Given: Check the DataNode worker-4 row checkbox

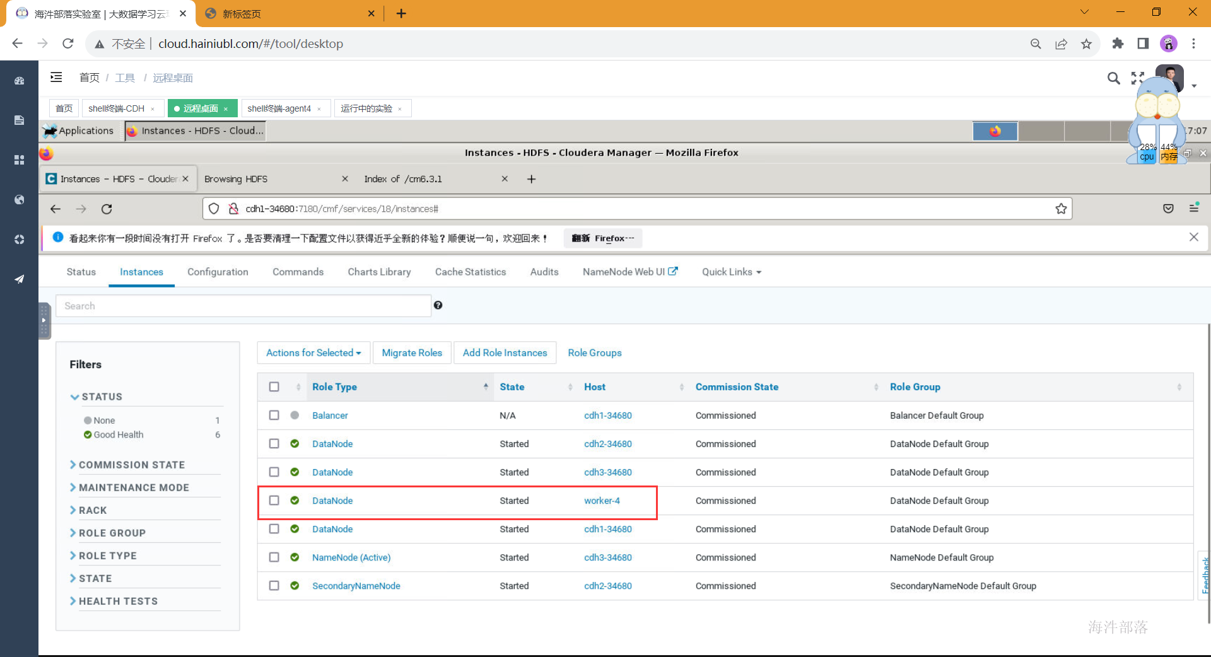Looking at the screenshot, I should tap(274, 500).
